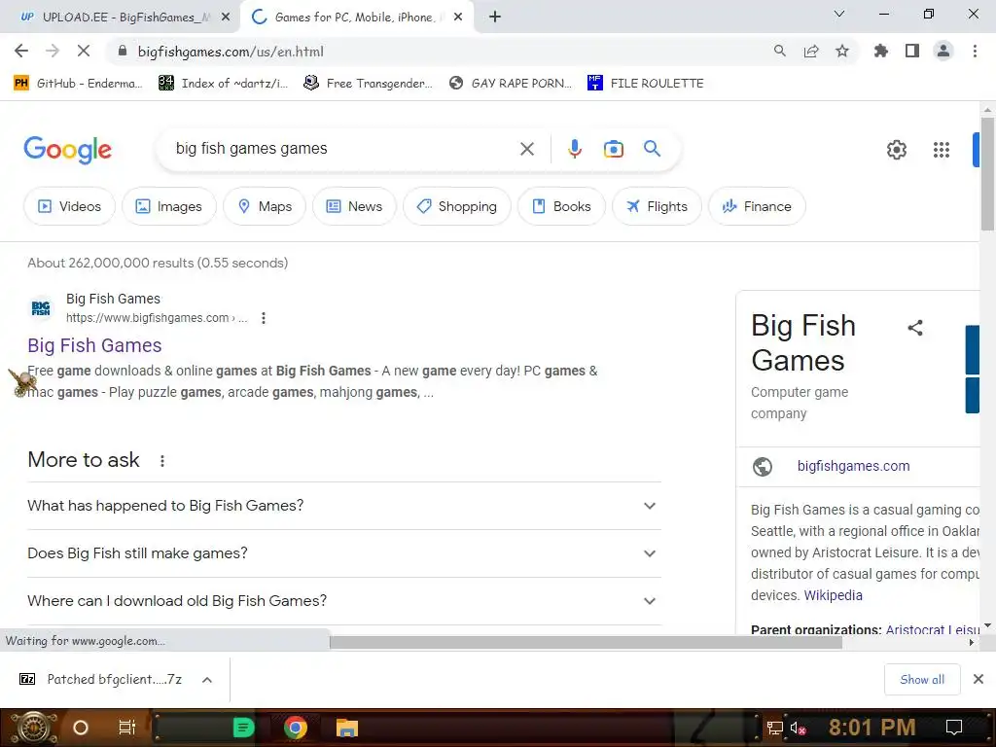Image resolution: width=996 pixels, height=747 pixels.
Task: Filter results by Maps
Action: 265,206
